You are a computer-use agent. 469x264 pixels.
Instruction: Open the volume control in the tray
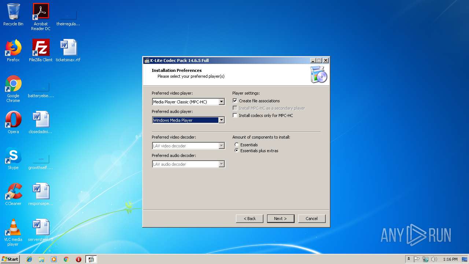434,259
